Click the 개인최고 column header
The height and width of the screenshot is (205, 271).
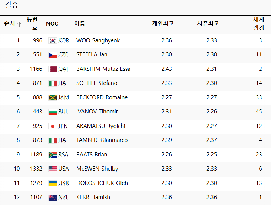(x=163, y=23)
